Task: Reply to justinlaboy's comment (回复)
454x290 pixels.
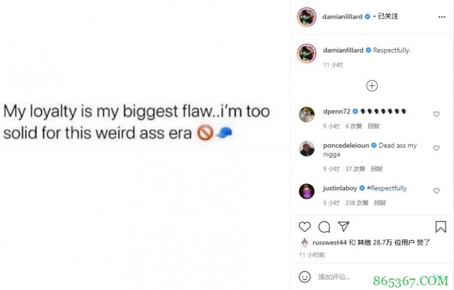Action: click(x=380, y=203)
